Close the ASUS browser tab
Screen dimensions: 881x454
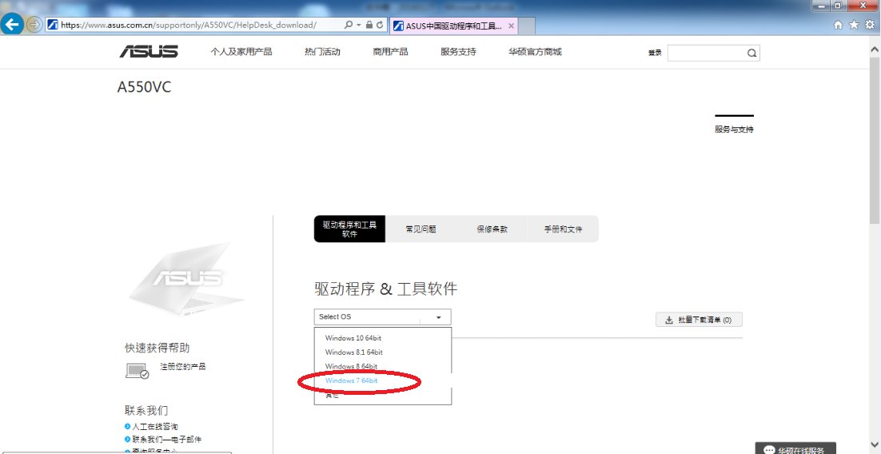click(512, 26)
